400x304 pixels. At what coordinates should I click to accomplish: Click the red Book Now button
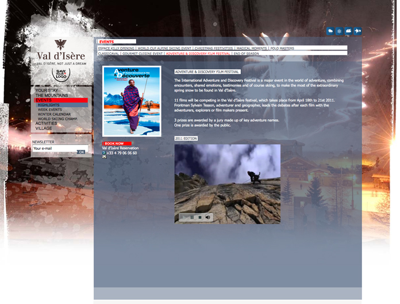click(x=117, y=143)
